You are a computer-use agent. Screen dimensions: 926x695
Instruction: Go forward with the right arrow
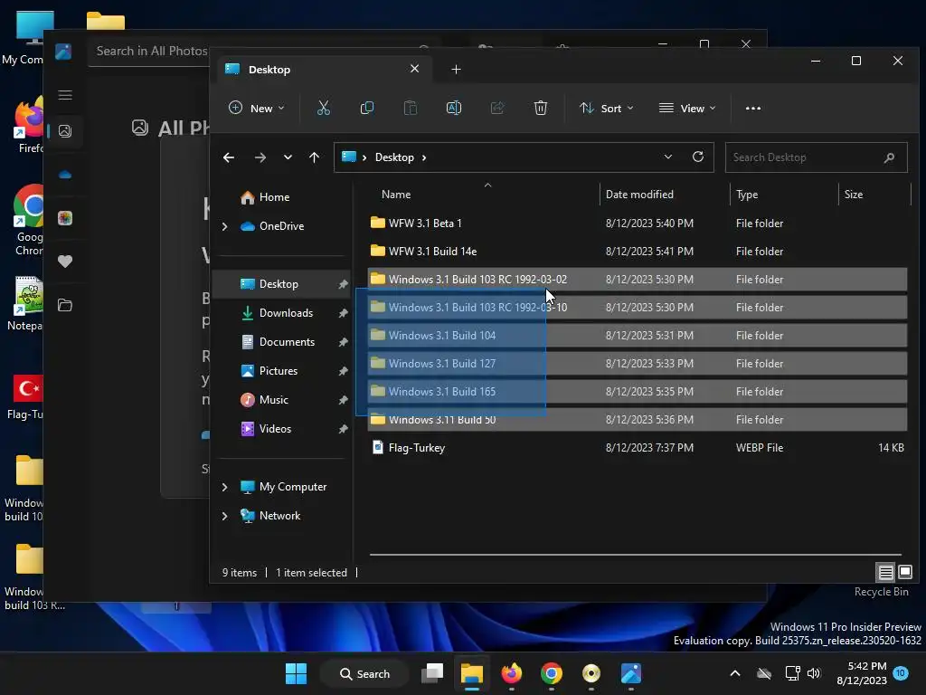(260, 157)
